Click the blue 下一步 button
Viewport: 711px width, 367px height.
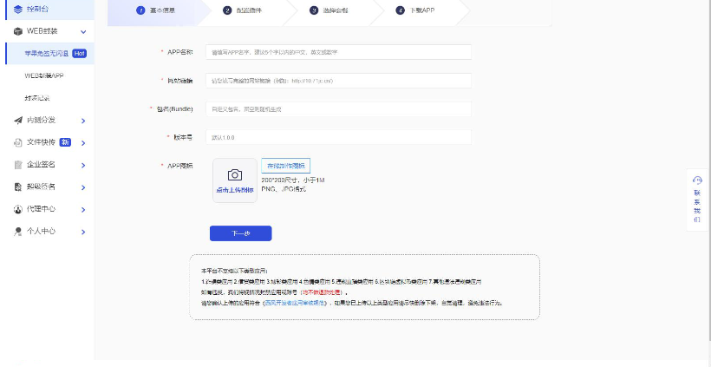240,233
